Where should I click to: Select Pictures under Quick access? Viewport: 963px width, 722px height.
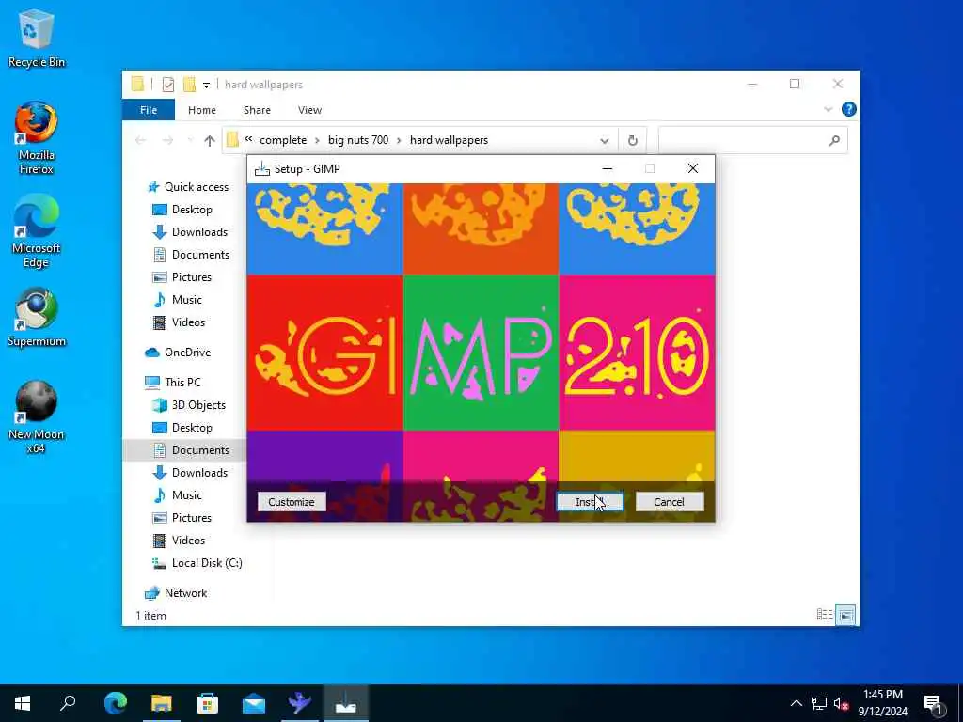click(182, 277)
